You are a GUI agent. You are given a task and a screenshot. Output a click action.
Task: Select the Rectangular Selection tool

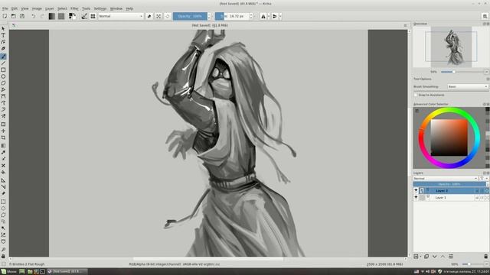pos(3,202)
